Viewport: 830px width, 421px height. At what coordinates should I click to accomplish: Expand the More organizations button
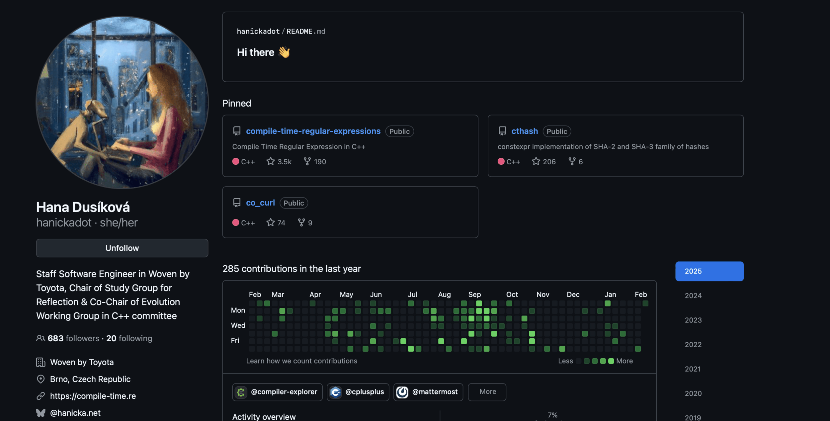(x=487, y=392)
